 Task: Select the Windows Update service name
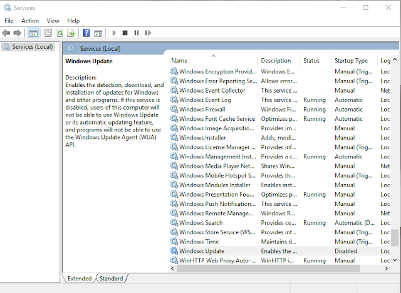click(202, 251)
